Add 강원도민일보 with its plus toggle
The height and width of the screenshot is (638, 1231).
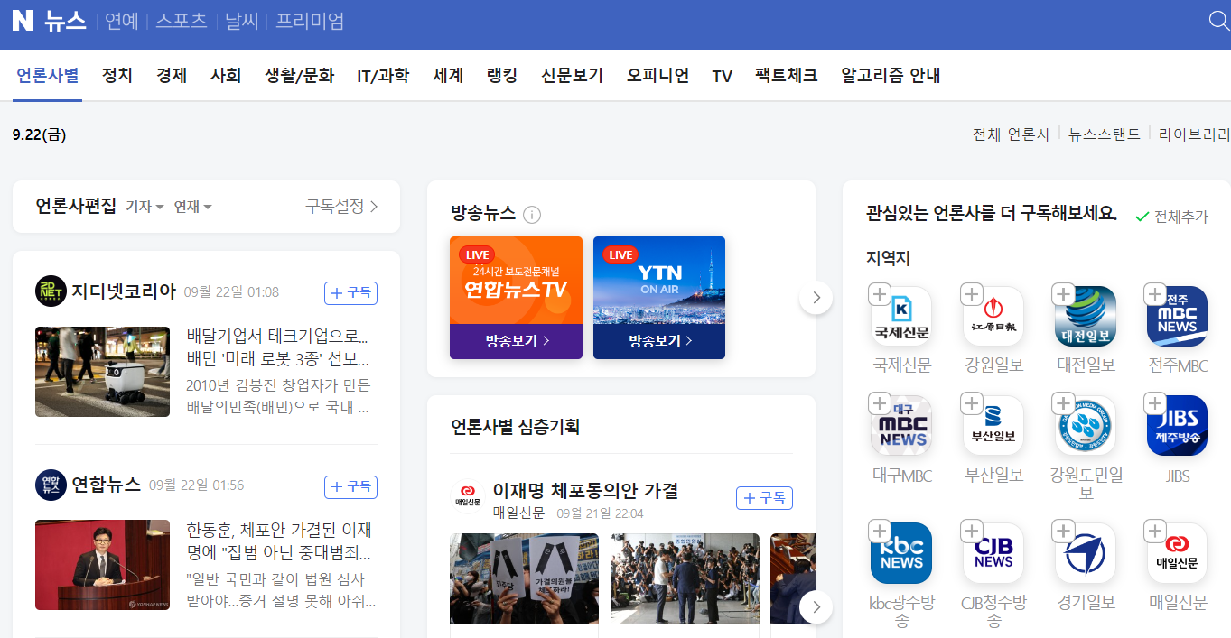click(1063, 402)
